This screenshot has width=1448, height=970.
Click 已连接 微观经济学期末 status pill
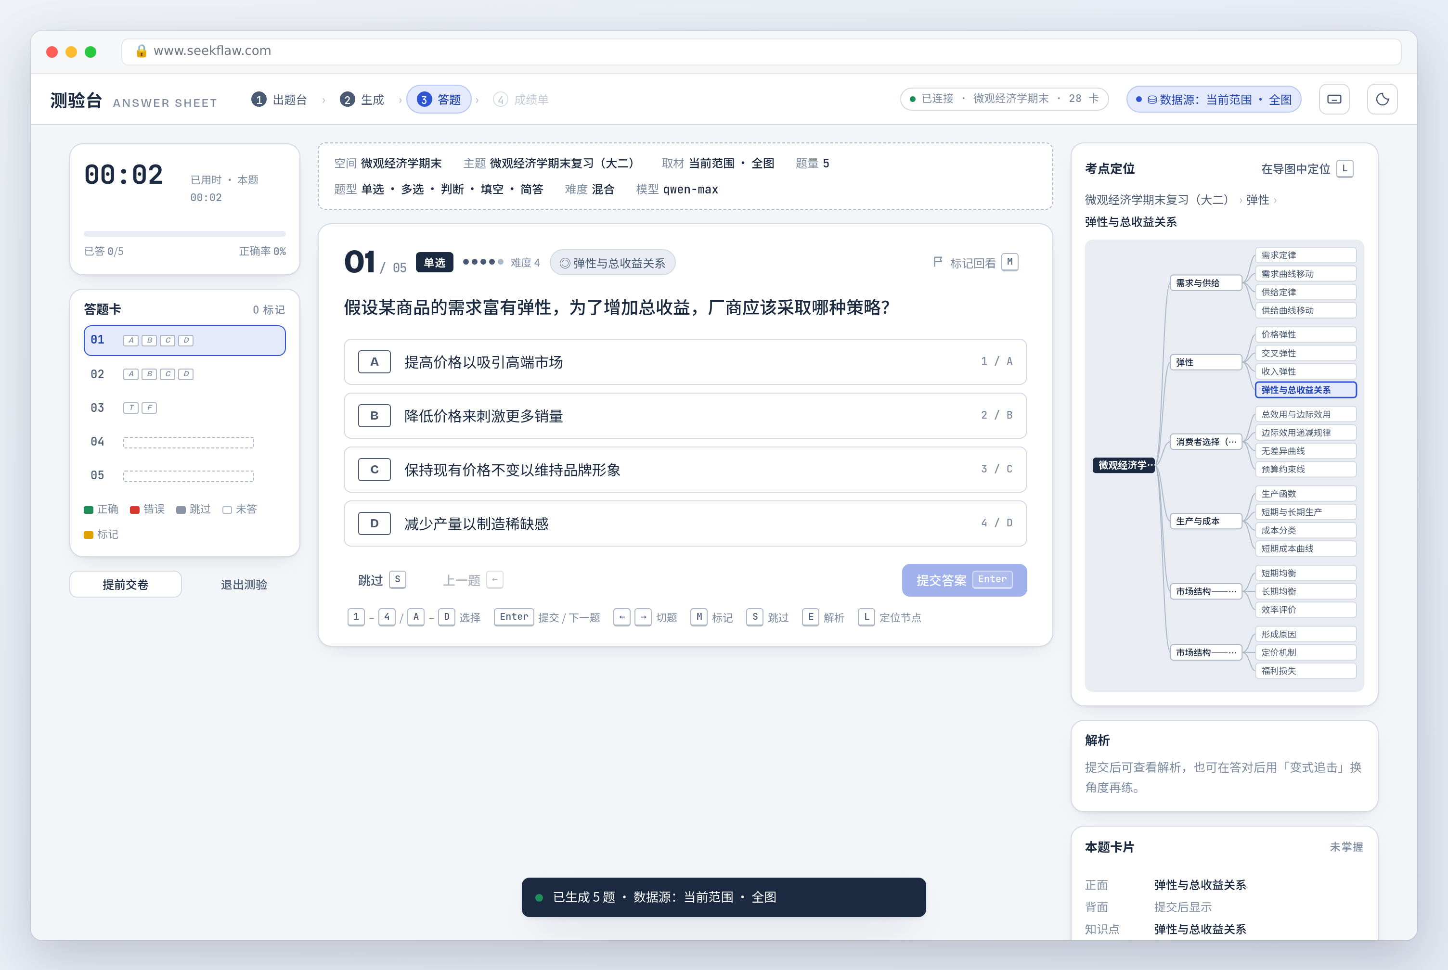point(1004,99)
